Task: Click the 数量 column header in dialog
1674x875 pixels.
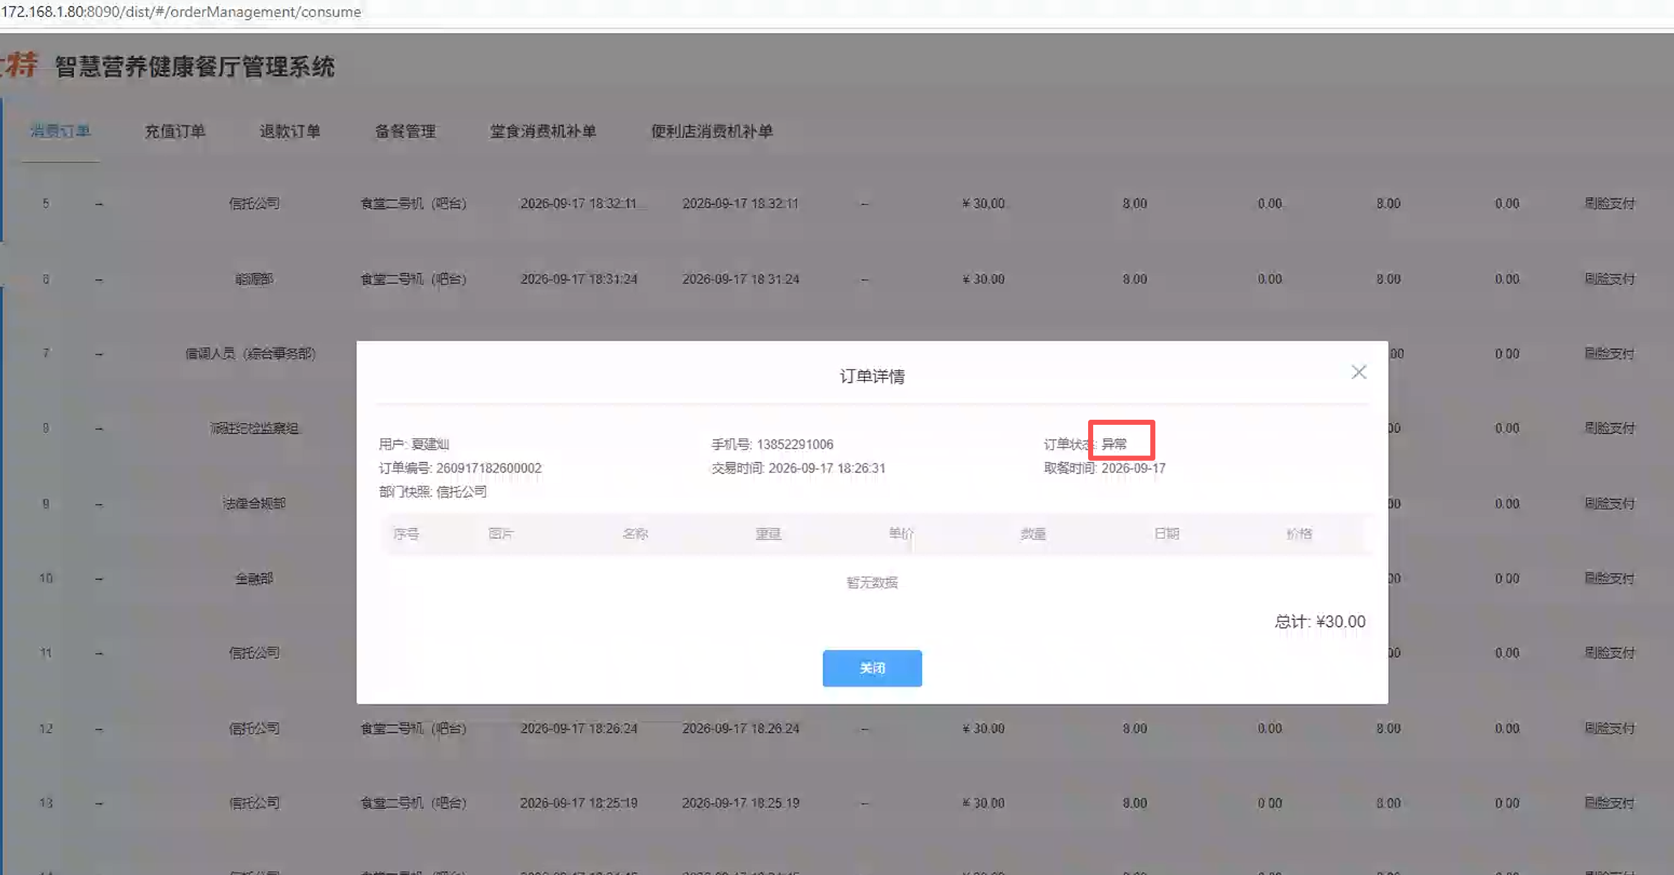Action: point(1032,533)
